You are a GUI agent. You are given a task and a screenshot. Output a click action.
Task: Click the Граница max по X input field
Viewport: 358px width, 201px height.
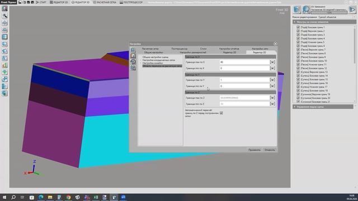click(244, 62)
